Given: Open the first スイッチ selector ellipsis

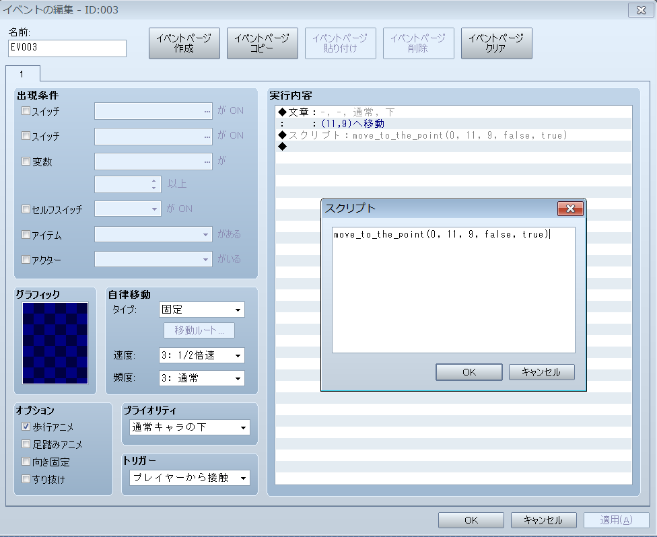Looking at the screenshot, I should tap(207, 112).
